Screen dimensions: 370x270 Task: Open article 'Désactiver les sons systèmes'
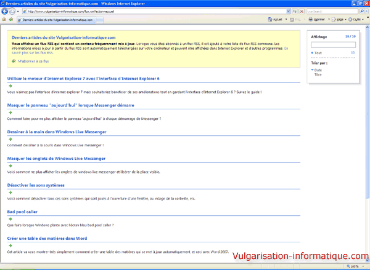[36, 185]
